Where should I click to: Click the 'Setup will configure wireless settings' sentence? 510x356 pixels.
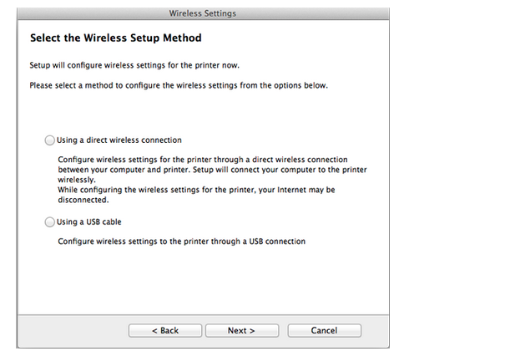[x=134, y=65]
